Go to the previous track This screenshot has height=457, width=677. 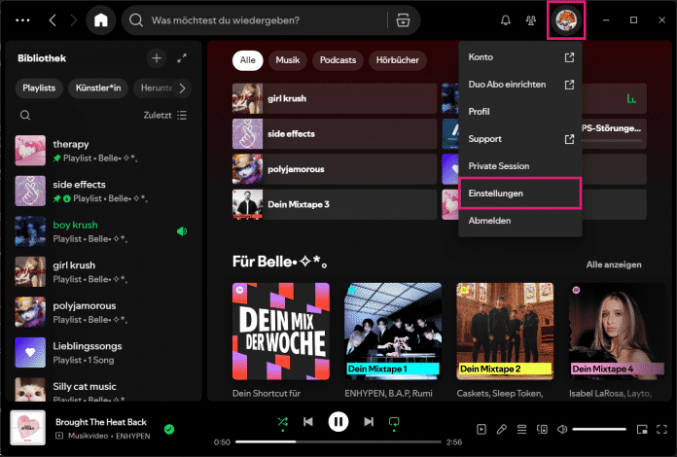click(x=308, y=422)
